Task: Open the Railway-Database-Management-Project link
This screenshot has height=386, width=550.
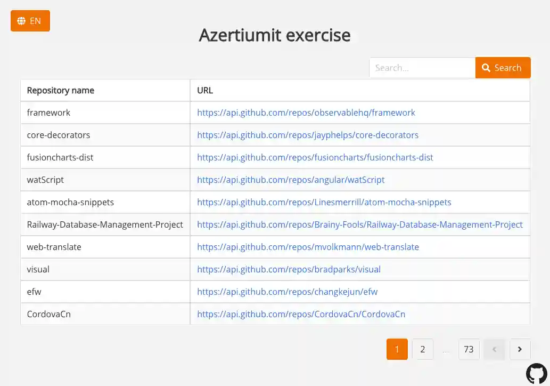Action: [359, 224]
